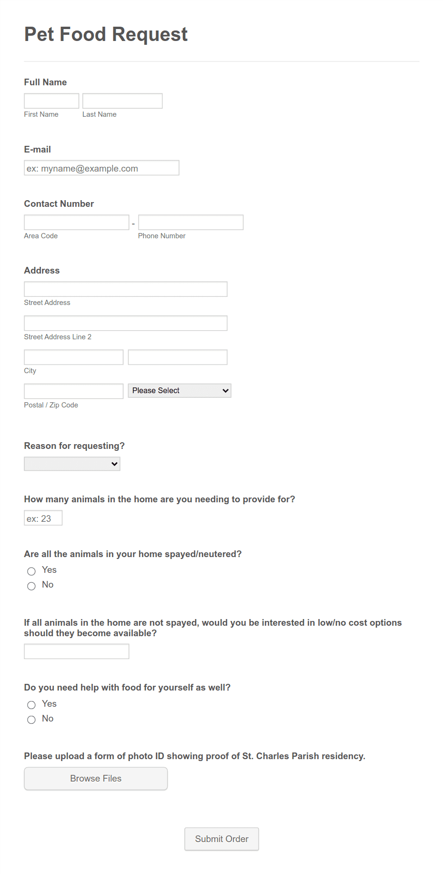Click the Street Address Line 2 field
Image resolution: width=443 pixels, height=874 pixels.
(125, 323)
